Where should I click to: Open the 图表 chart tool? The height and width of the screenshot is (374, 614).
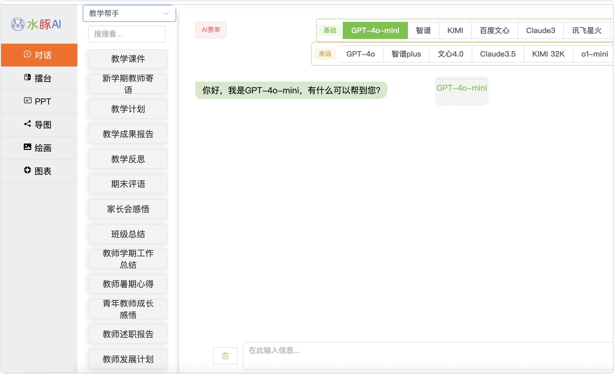[x=39, y=171]
